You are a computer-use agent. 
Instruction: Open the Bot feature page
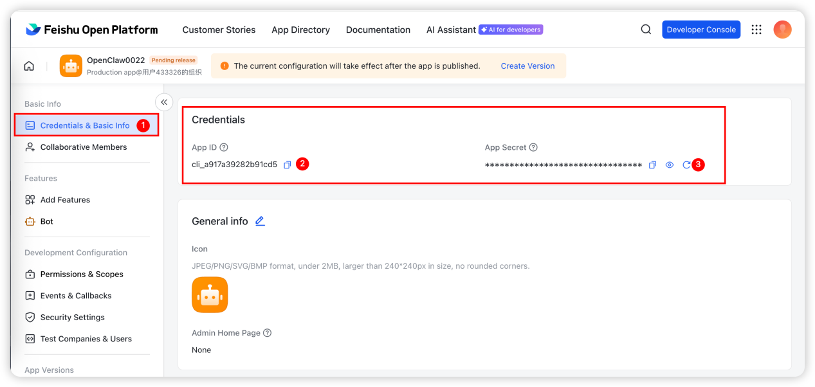pos(46,221)
